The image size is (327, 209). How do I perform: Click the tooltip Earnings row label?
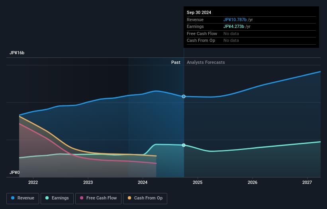195,26
